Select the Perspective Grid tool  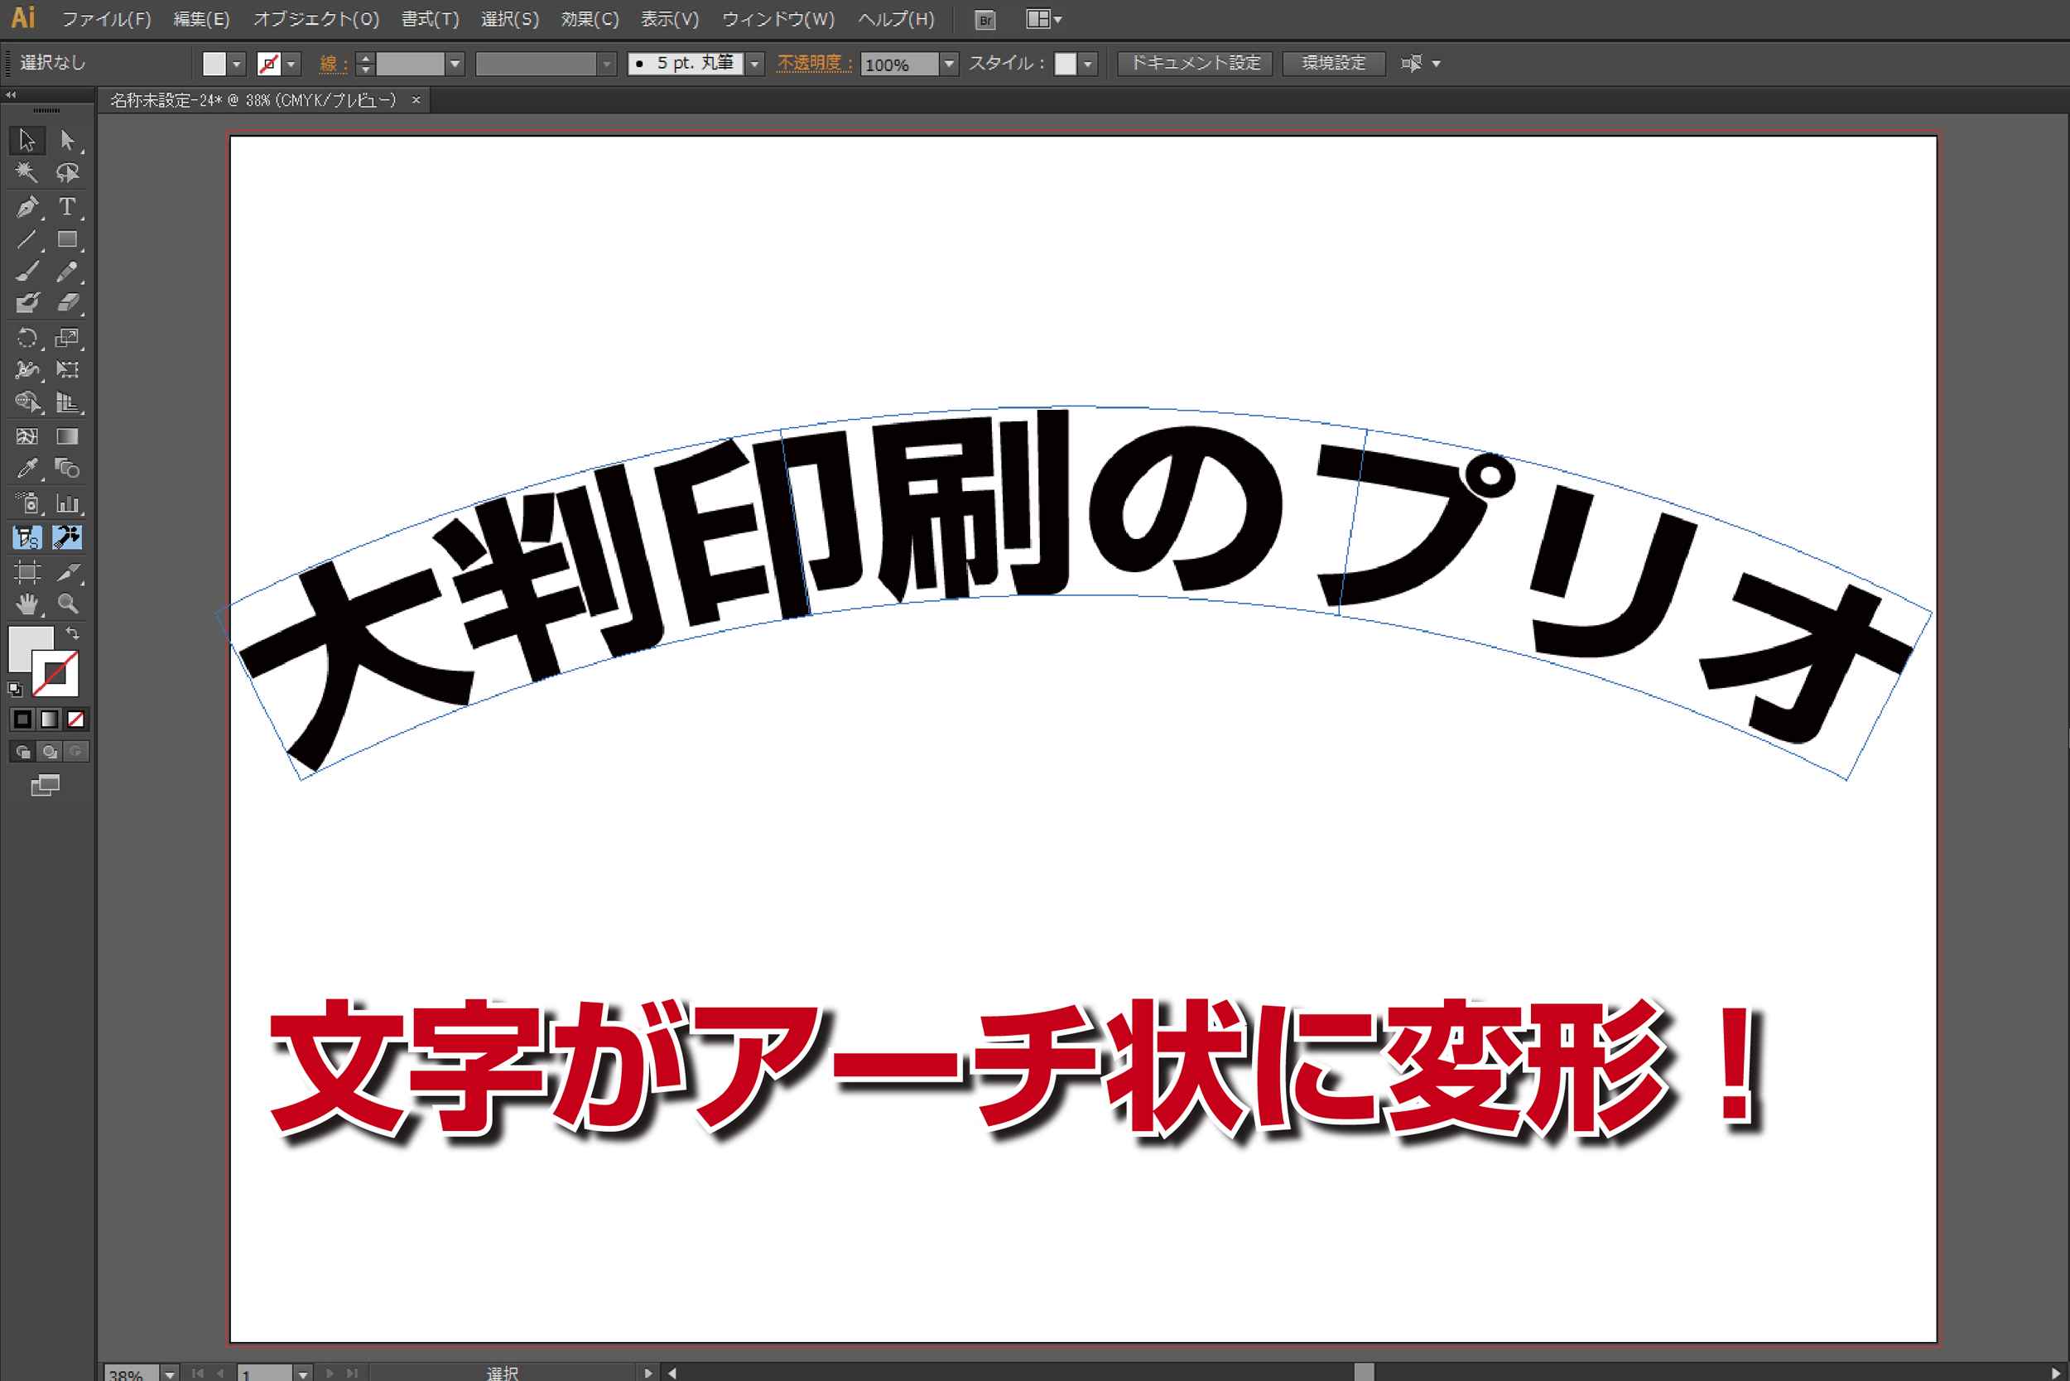pyautogui.click(x=68, y=402)
